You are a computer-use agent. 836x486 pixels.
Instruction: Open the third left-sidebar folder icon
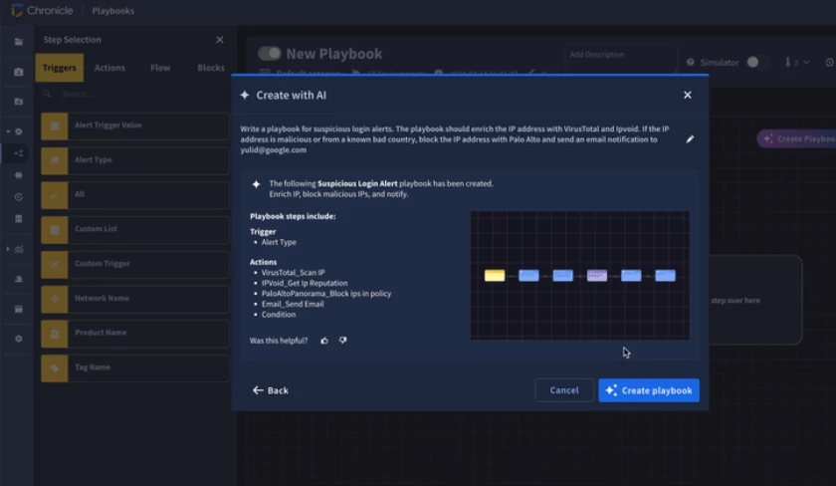(19, 102)
